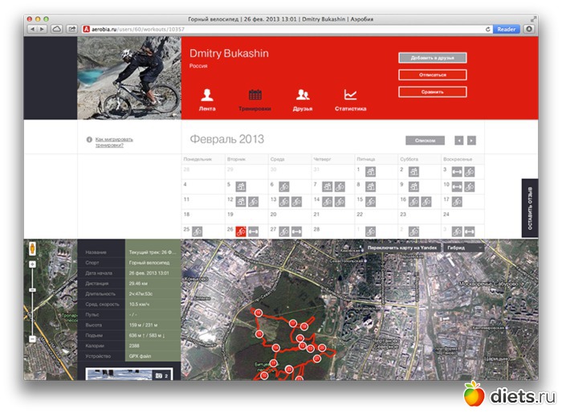
Task: Open the Лента feed icon
Action: [x=206, y=95]
